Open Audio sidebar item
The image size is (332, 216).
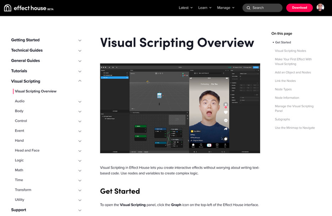coord(20,101)
